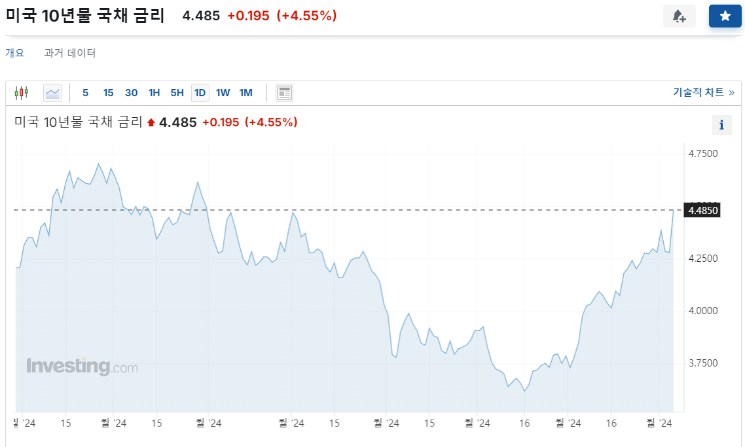Open the 과거 데이터 tab

click(70, 53)
